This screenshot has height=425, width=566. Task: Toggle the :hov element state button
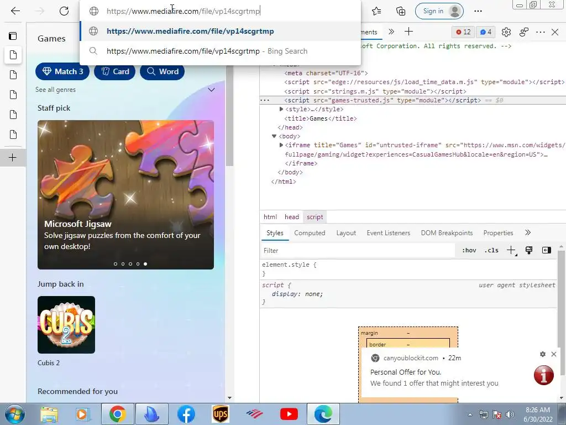(469, 251)
